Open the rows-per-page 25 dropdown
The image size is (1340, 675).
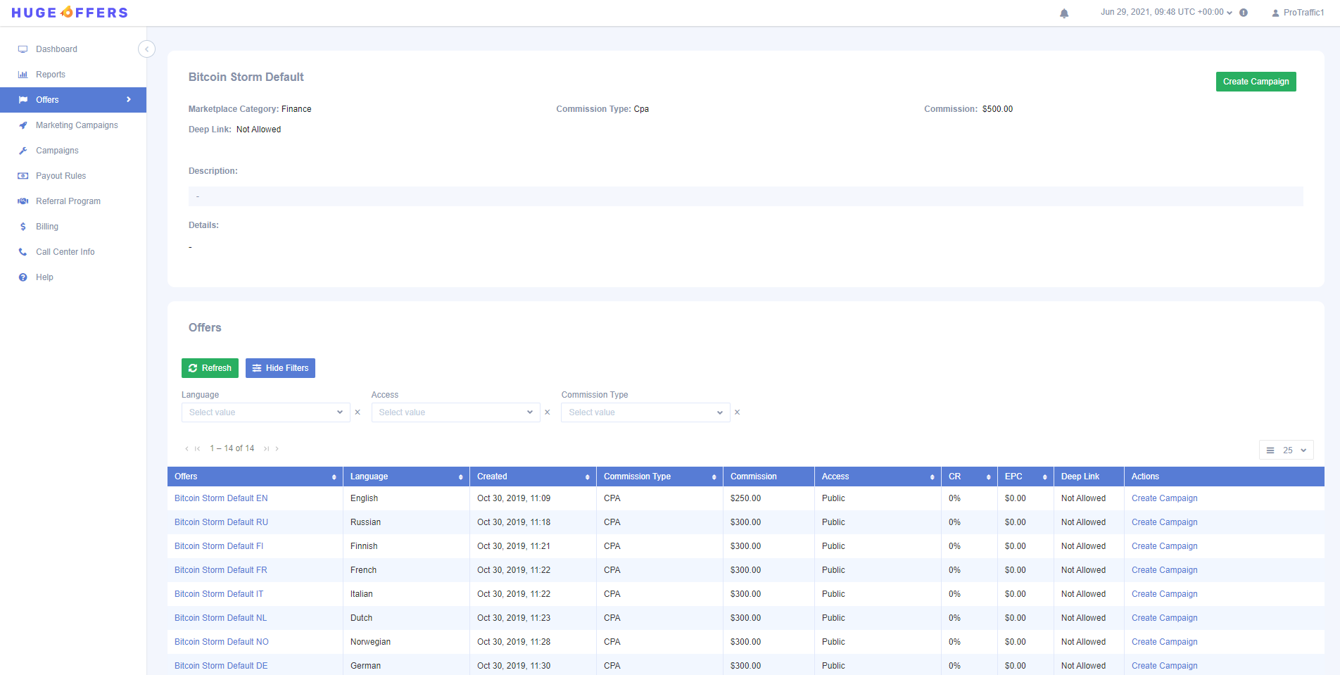pyautogui.click(x=1287, y=450)
